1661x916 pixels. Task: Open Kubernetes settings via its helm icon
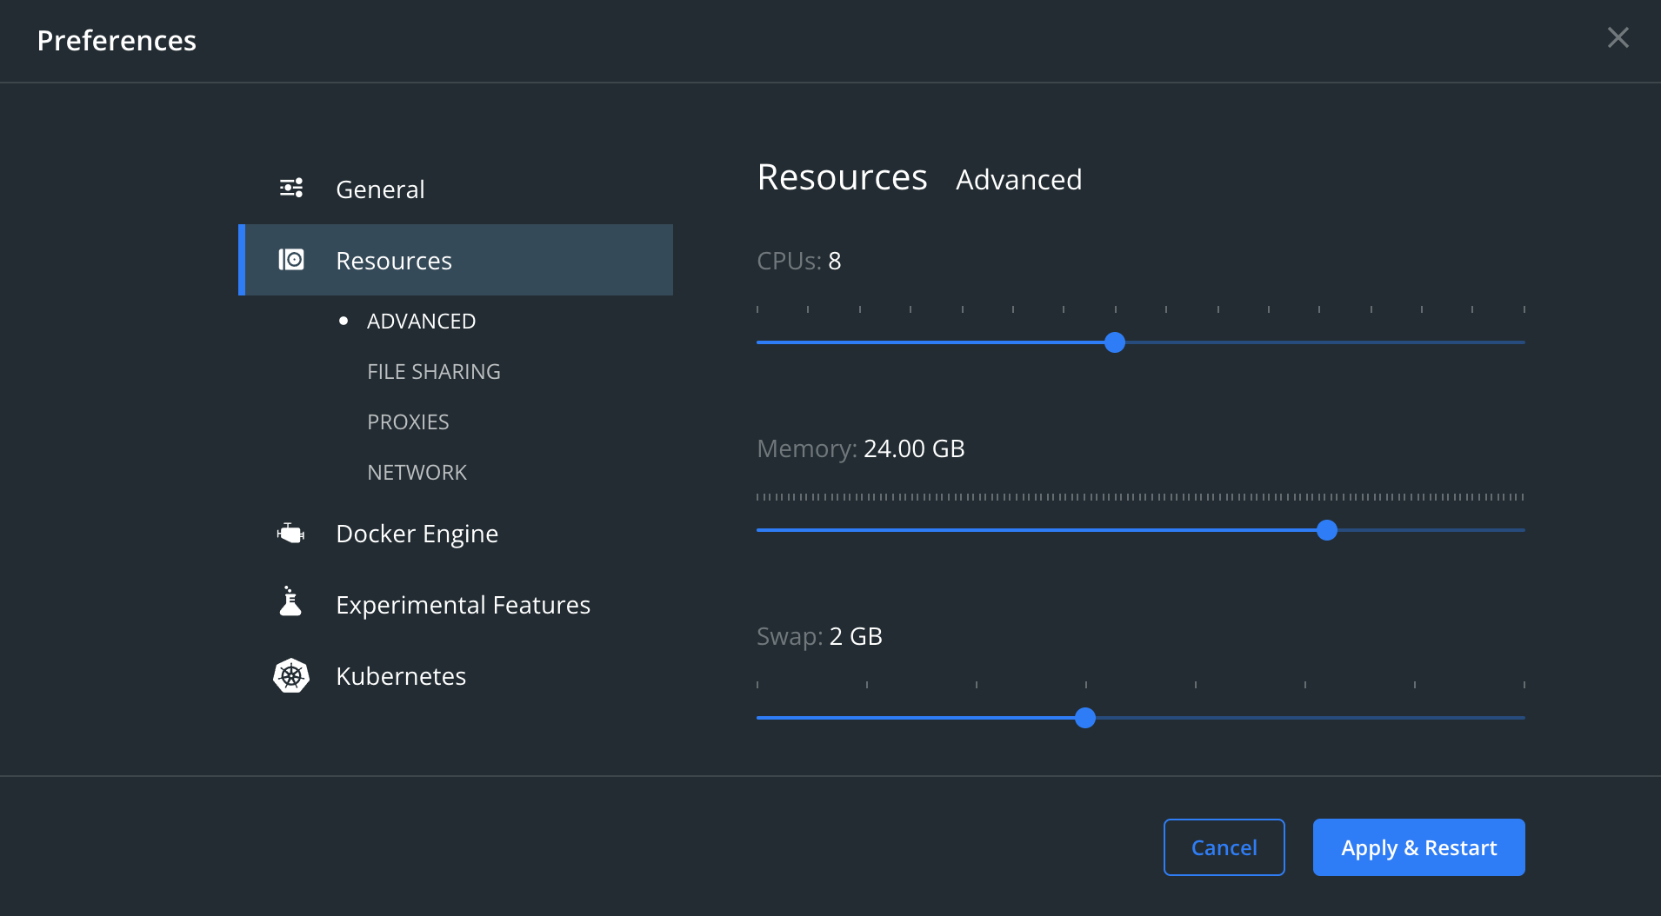coord(290,675)
